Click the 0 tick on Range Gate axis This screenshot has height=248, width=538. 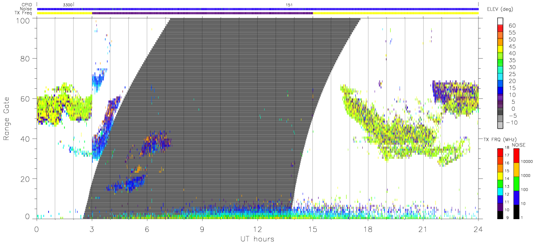pos(27,216)
